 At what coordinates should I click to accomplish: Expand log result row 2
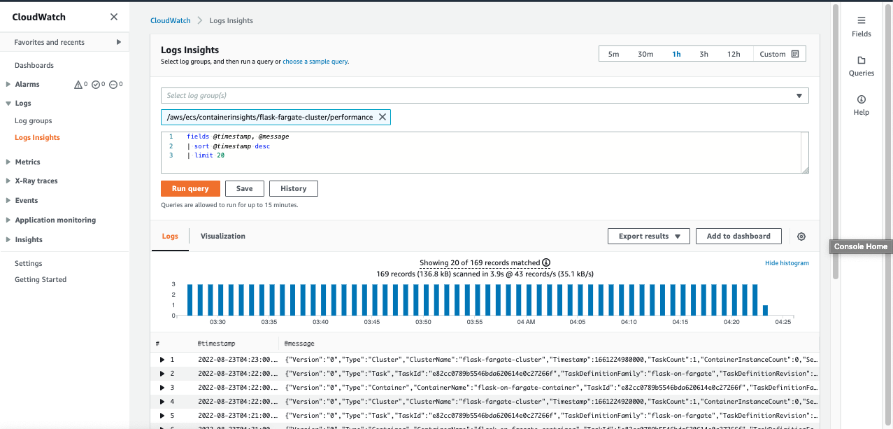[162, 374]
